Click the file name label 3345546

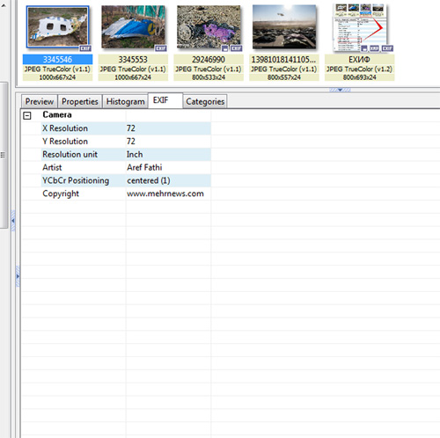(x=57, y=60)
